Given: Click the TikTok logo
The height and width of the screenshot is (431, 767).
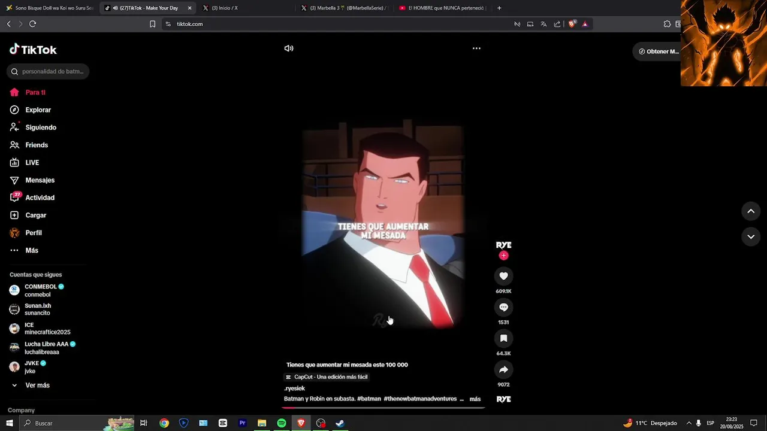Looking at the screenshot, I should point(33,50).
